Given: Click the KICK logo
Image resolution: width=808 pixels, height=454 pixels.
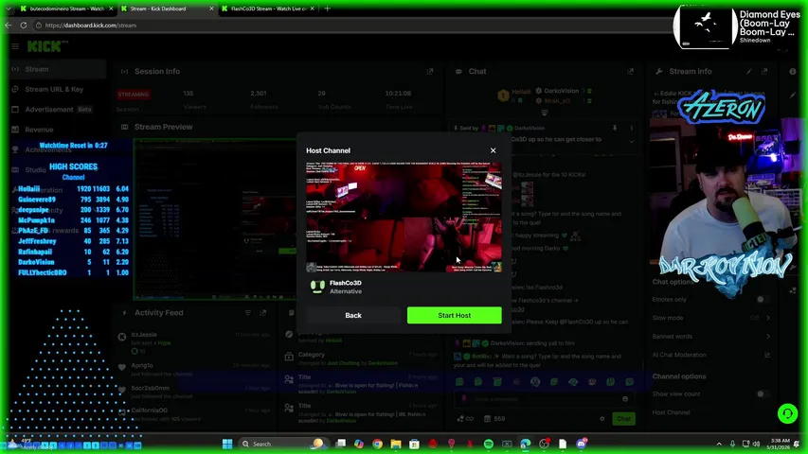Looking at the screenshot, I should (x=47, y=46).
